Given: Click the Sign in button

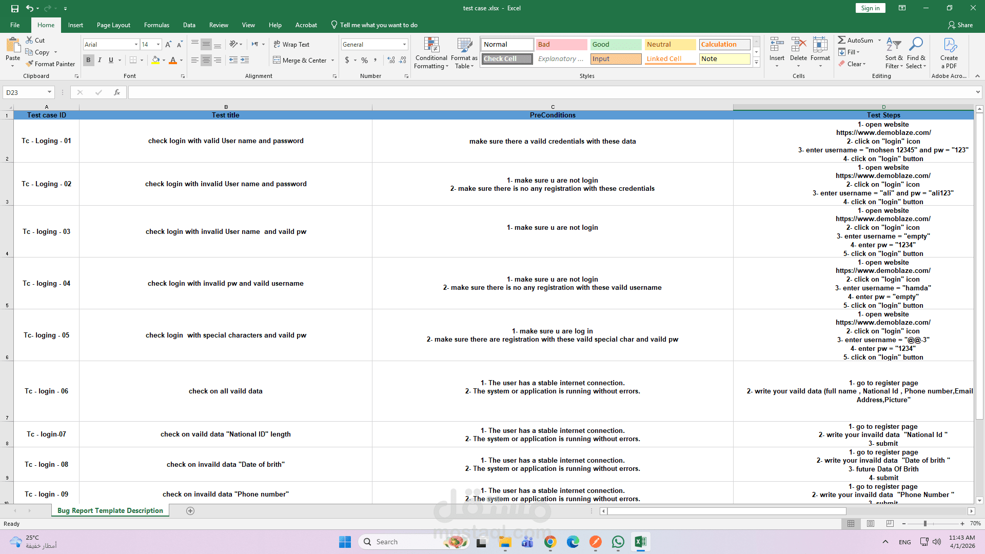Looking at the screenshot, I should click(870, 8).
